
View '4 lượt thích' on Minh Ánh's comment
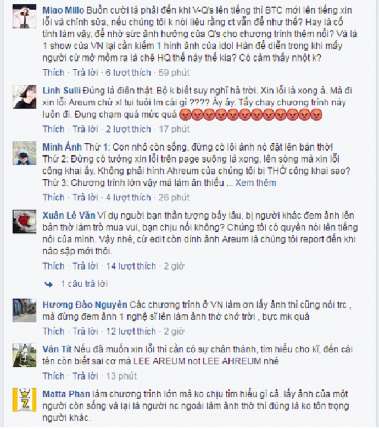click(x=129, y=197)
